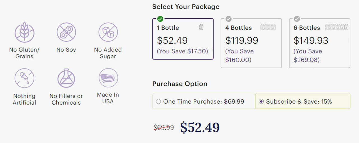Click the four bottles icon in 4 Bottles card
Screen dimensions: 359x143
tap(268, 27)
